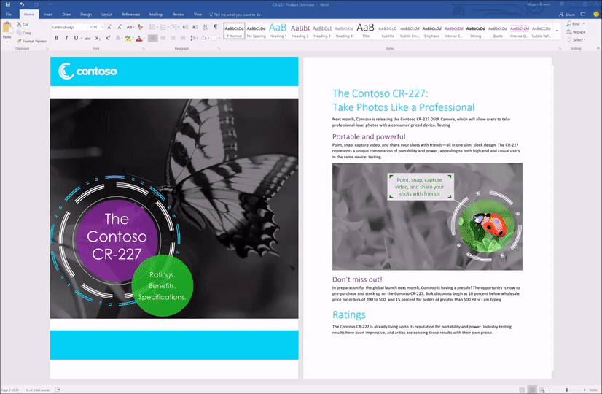The image size is (602, 394).
Task: Apply strikethrough formatting to text
Action: [x=87, y=38]
